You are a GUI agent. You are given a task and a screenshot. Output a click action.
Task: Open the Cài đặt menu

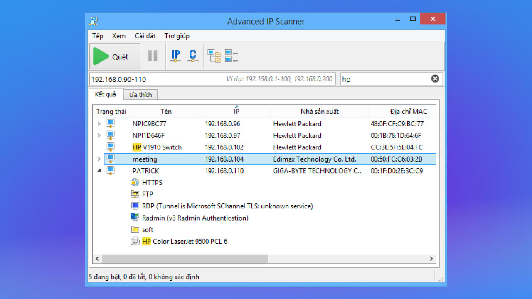(145, 36)
